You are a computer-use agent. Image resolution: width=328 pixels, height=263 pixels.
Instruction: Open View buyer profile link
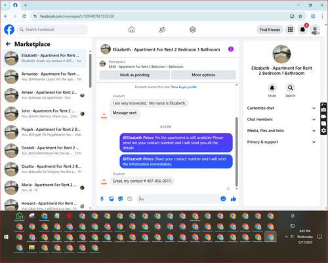[184, 87]
